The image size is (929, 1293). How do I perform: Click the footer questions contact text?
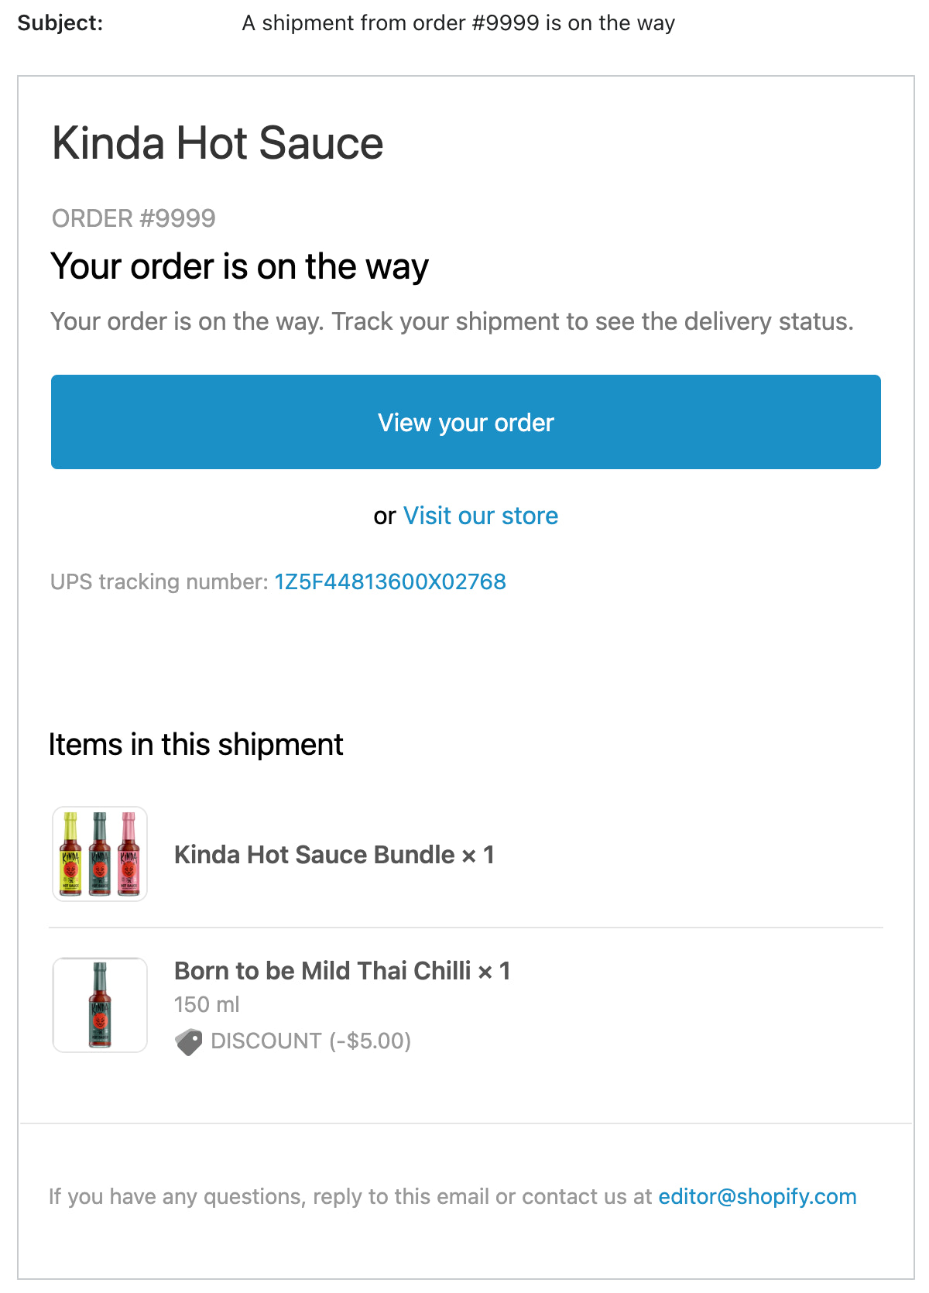click(351, 1196)
